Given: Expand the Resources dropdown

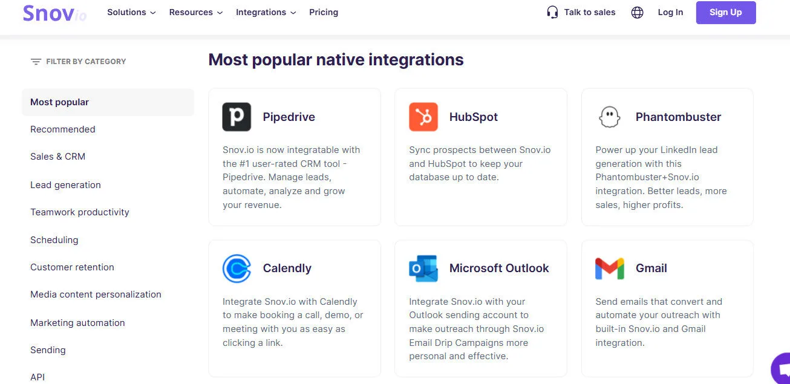Looking at the screenshot, I should tap(195, 12).
